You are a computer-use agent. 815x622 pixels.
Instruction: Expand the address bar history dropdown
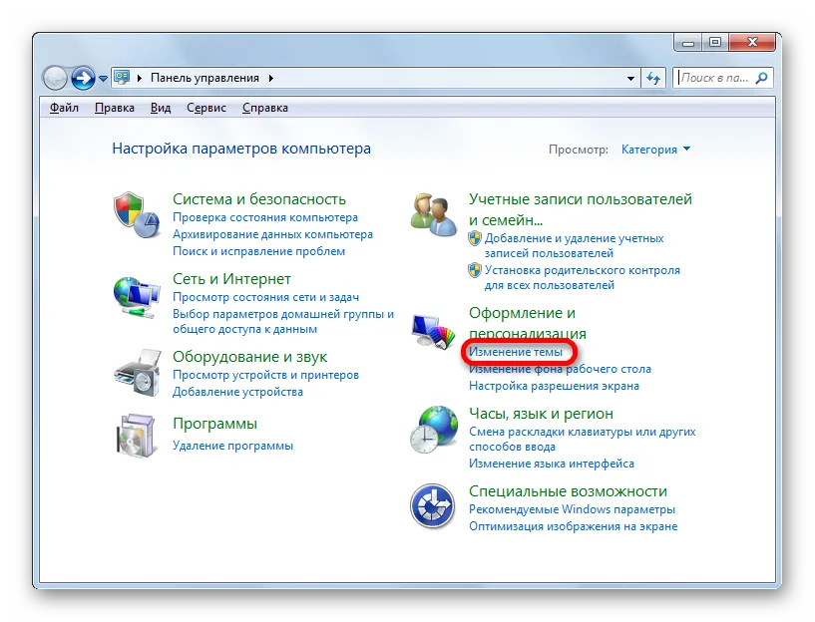(x=630, y=79)
